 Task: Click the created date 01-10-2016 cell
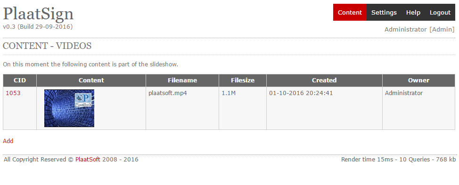324,108
